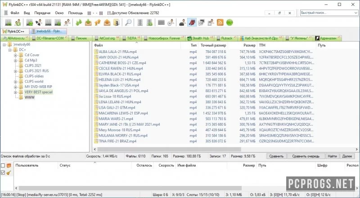Expand the CLIPS world folder
This screenshot has height=198, width=360.
coord(15,82)
